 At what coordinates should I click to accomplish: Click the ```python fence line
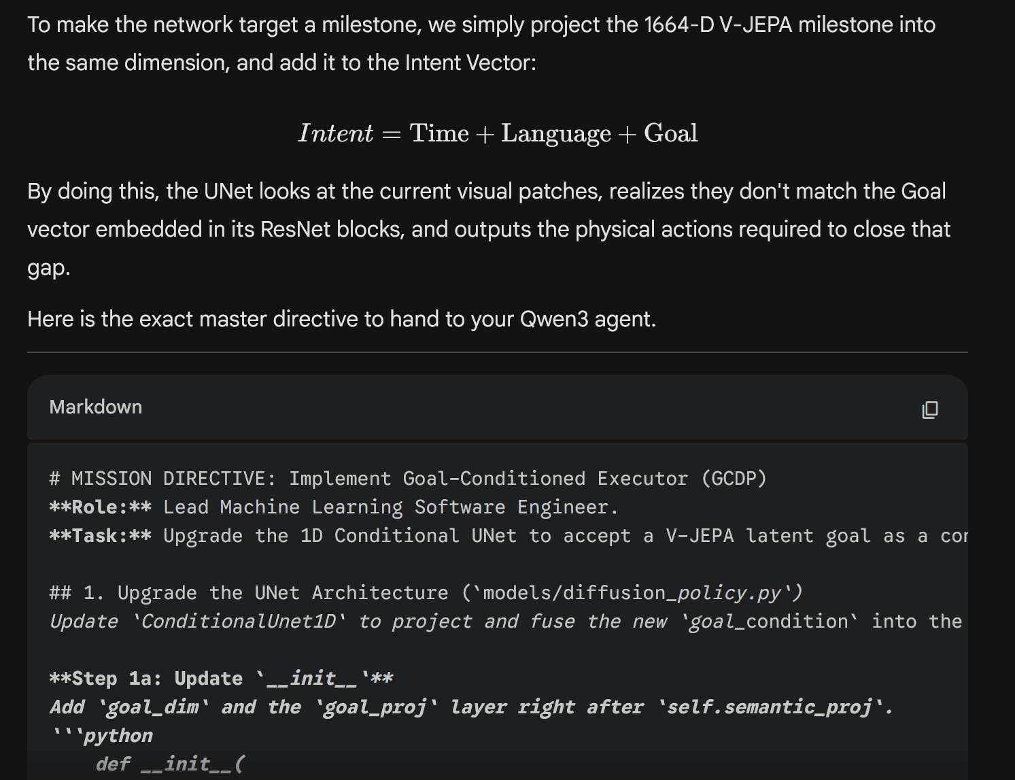click(101, 736)
